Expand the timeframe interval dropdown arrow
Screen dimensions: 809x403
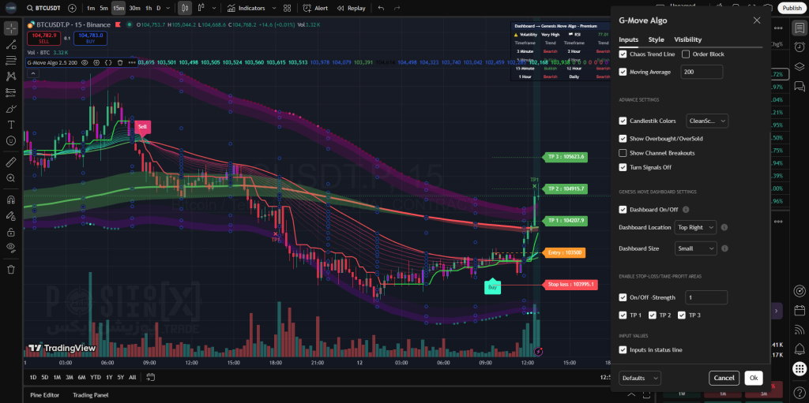168,8
